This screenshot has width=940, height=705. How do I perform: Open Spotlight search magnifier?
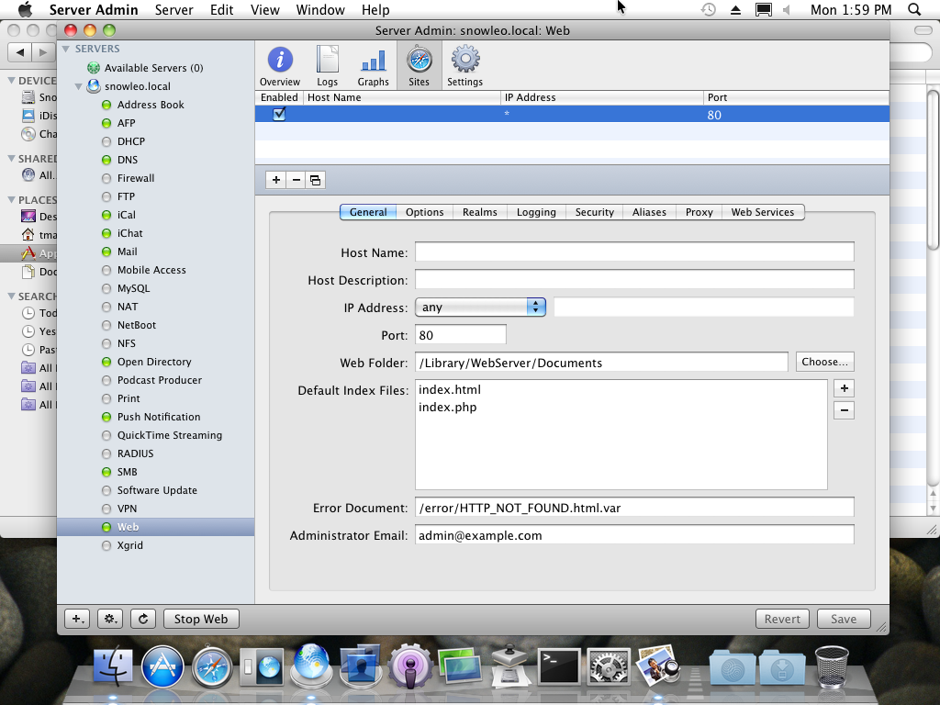[x=914, y=9]
